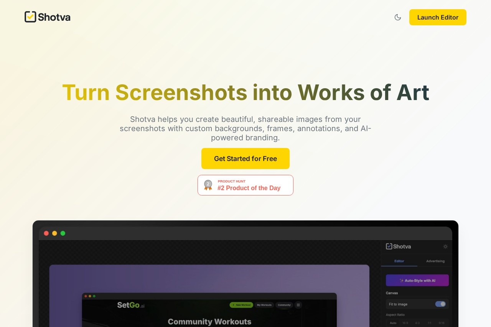The height and width of the screenshot is (327, 491).
Task: Click the SetGo.ai logo in the preview
Action: point(131,305)
